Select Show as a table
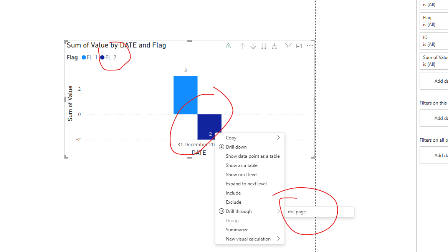Viewport: 448px width, 252px height. click(x=250, y=165)
